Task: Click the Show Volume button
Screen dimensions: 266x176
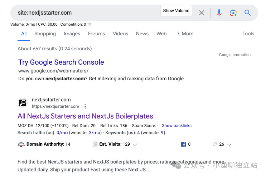Action: (x=176, y=11)
